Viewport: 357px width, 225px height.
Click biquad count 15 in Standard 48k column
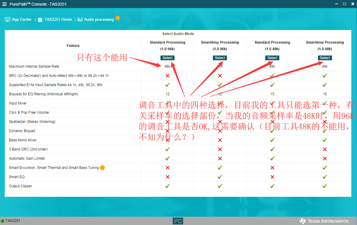point(272,94)
